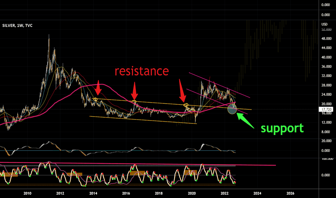Click the 32.000 price scale label
The image size is (336, 198).
pyautogui.click(x=326, y=76)
